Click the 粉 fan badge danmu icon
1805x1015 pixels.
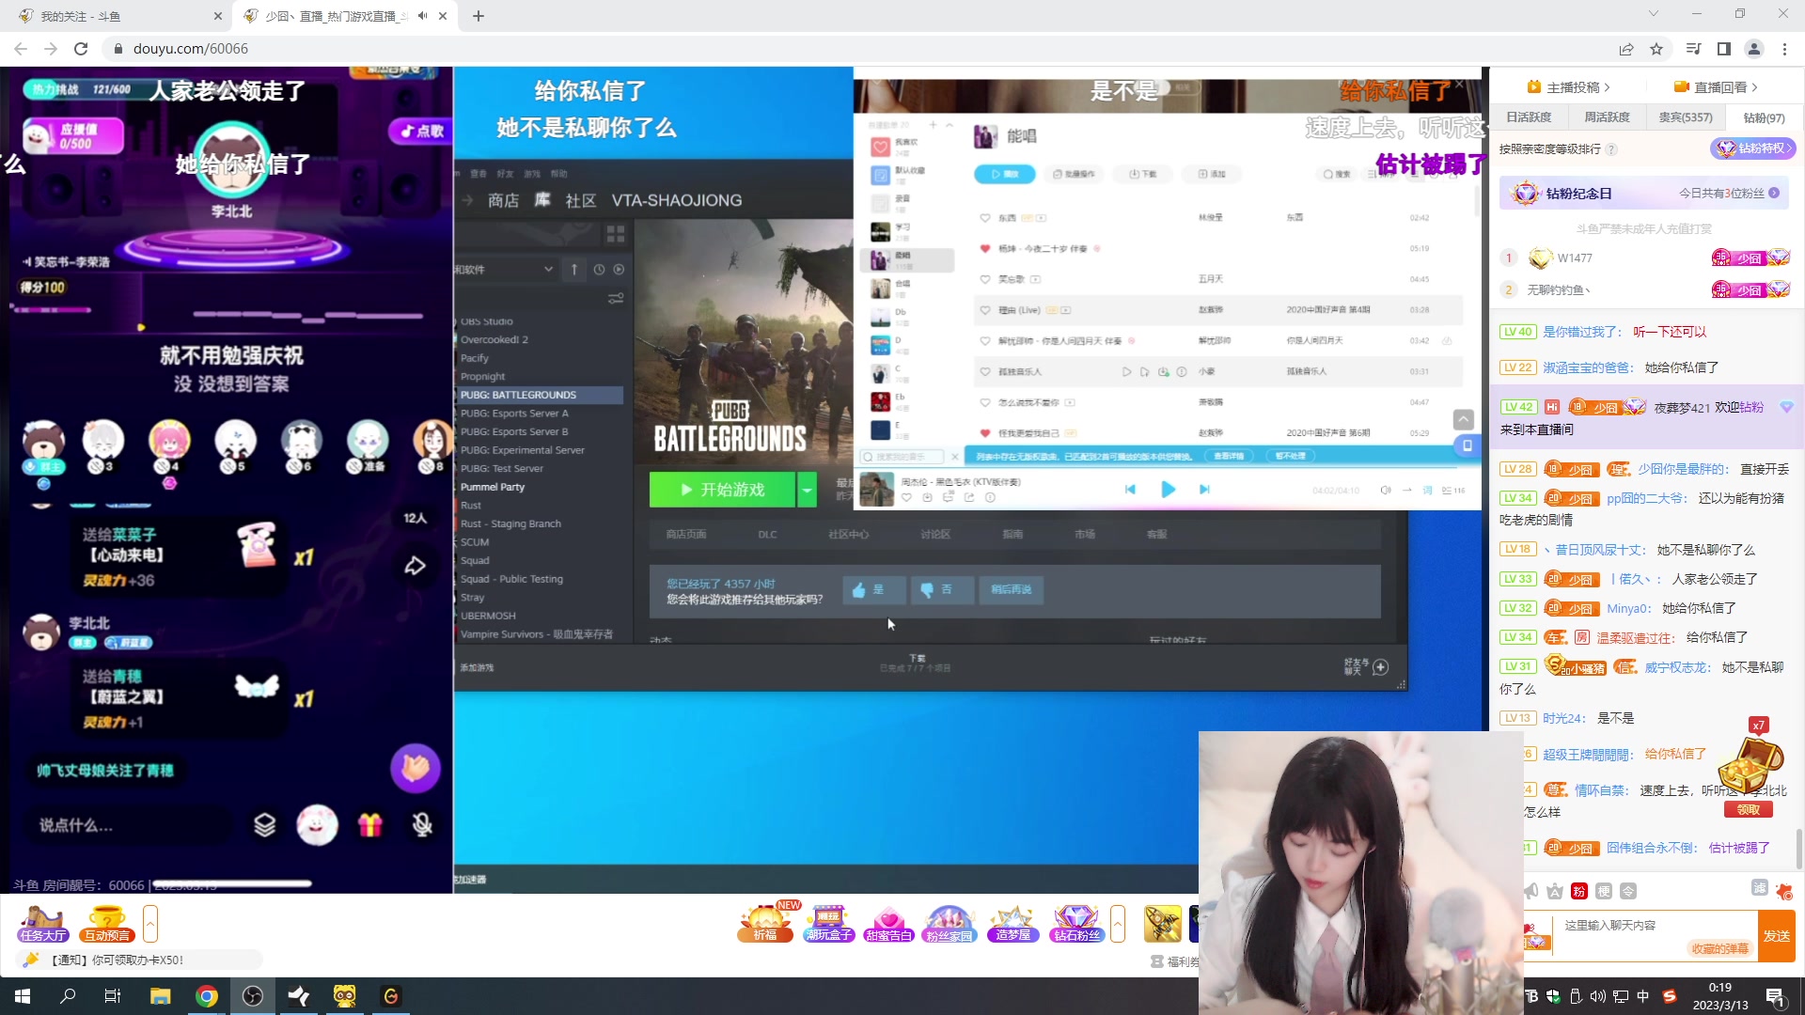(1579, 891)
